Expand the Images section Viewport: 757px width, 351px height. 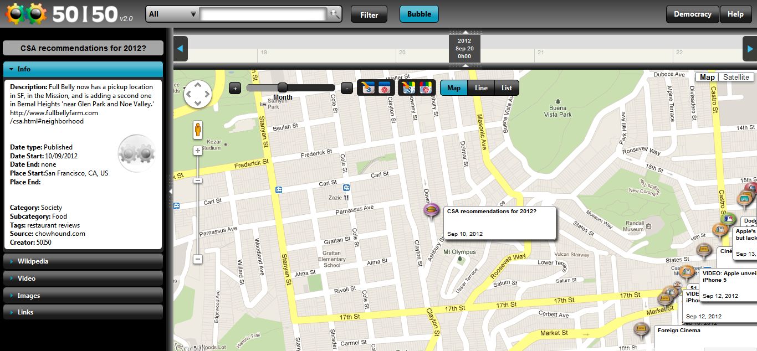pyautogui.click(x=83, y=296)
